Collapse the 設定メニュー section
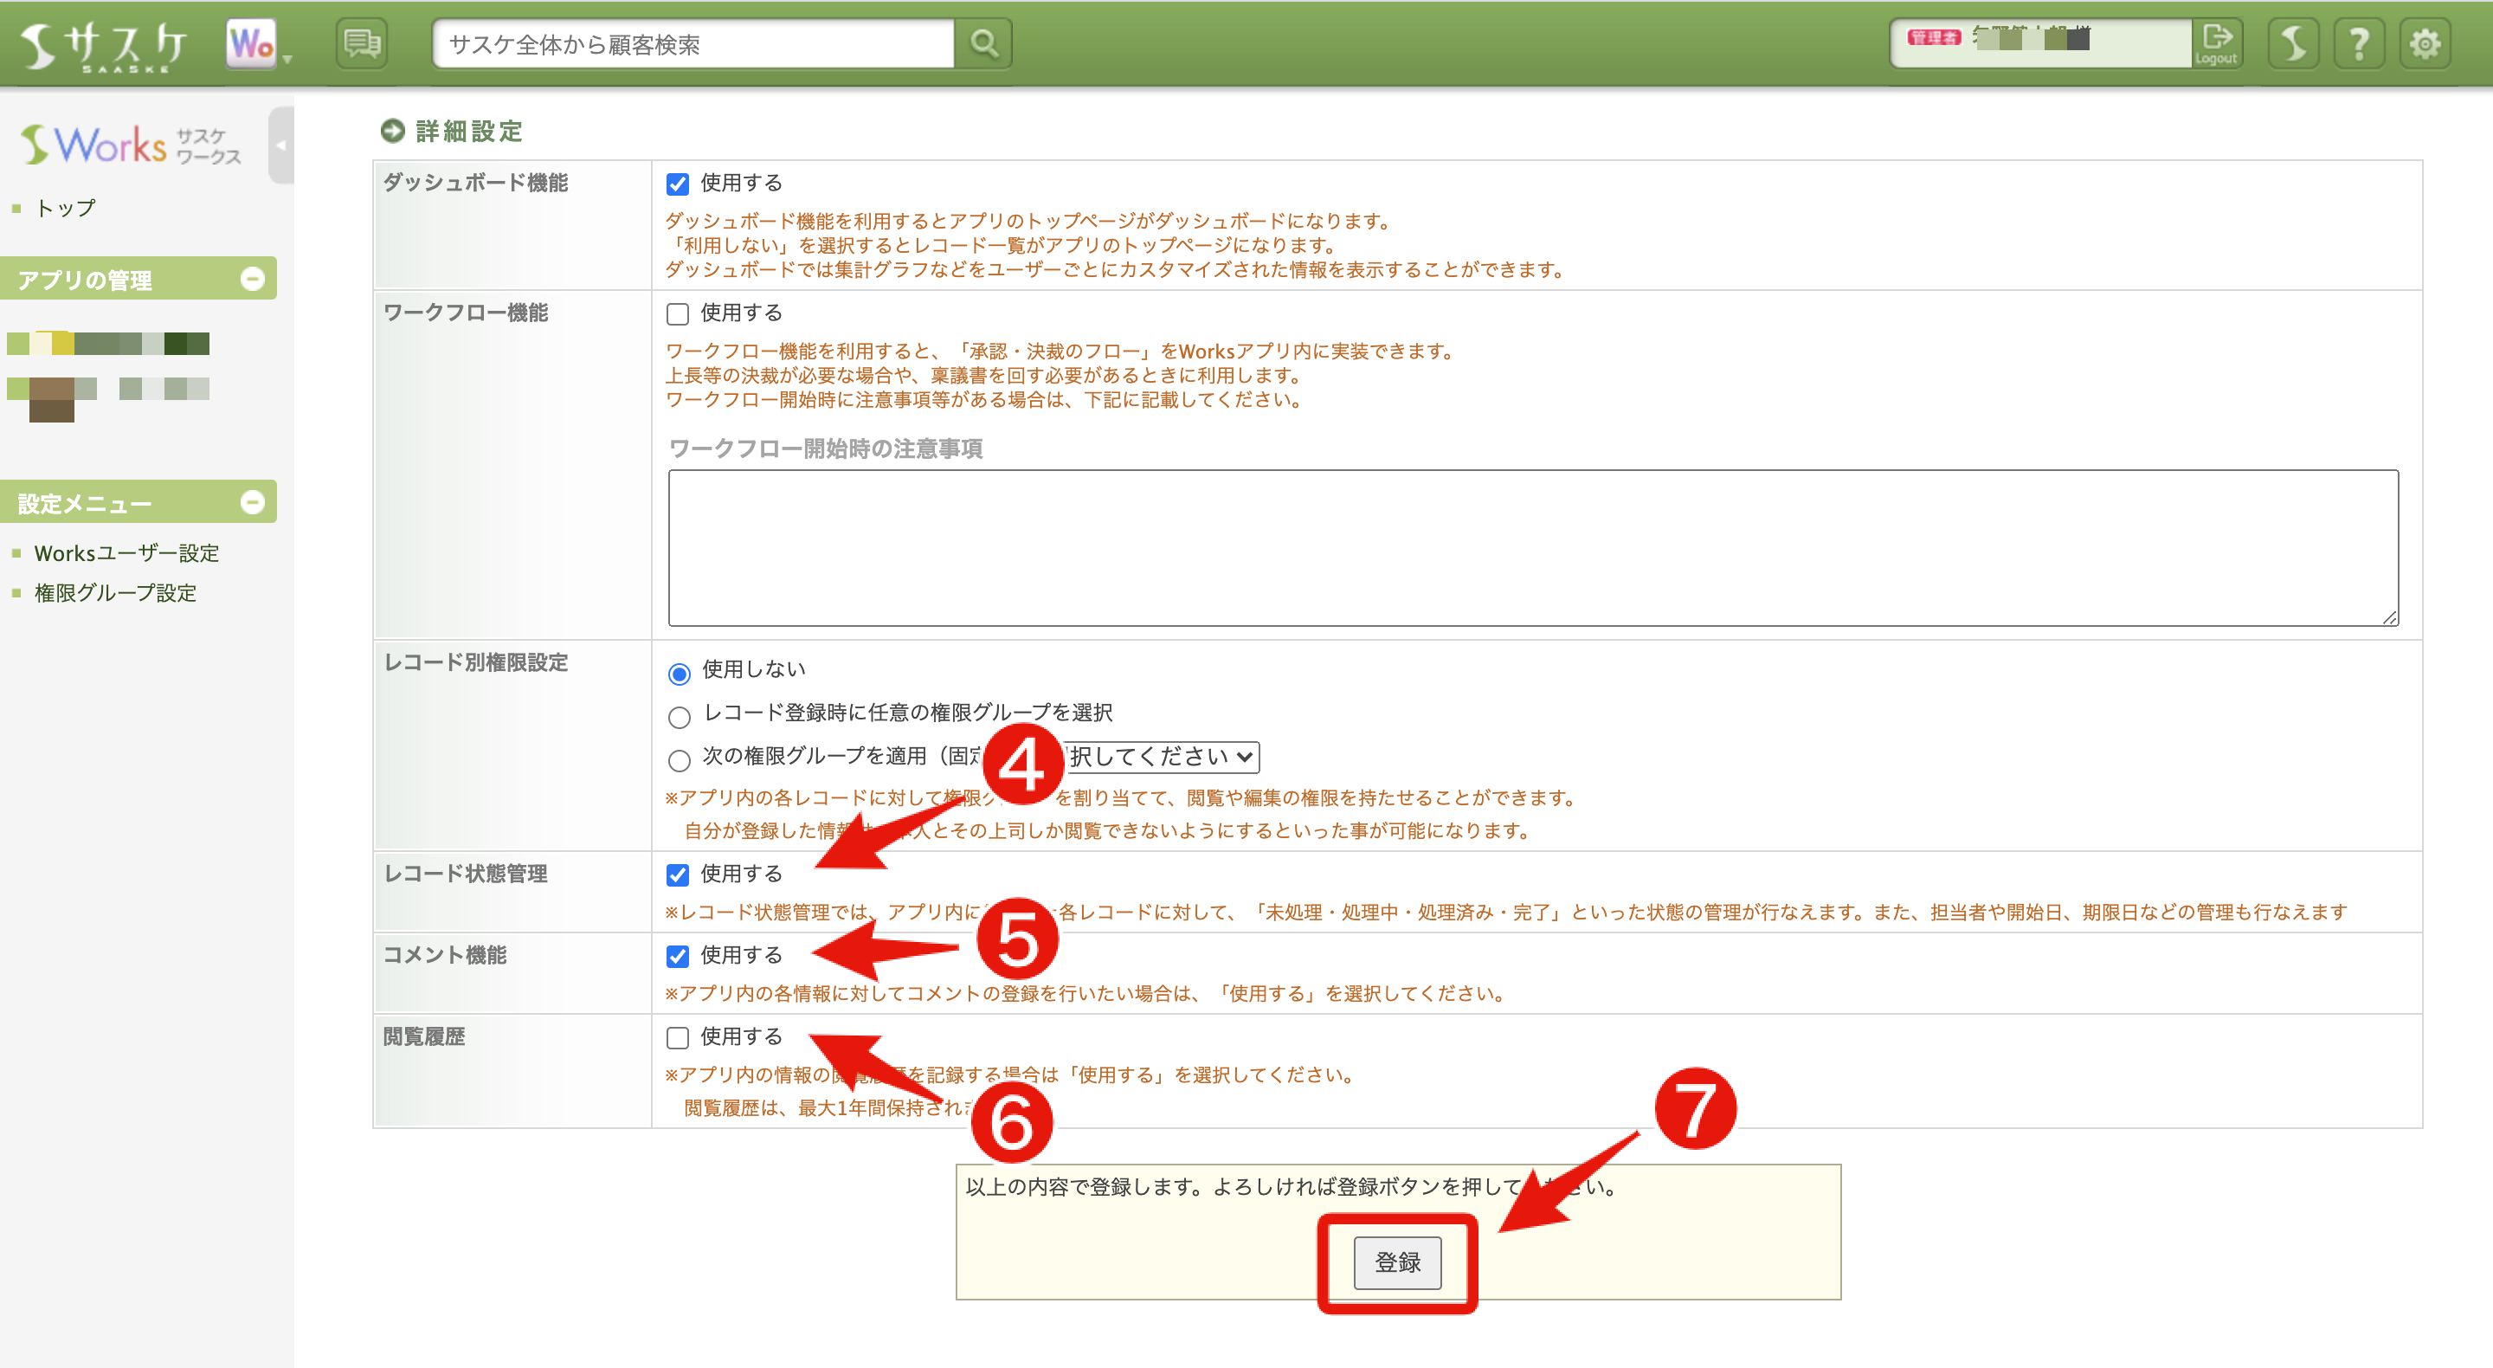 (x=253, y=501)
